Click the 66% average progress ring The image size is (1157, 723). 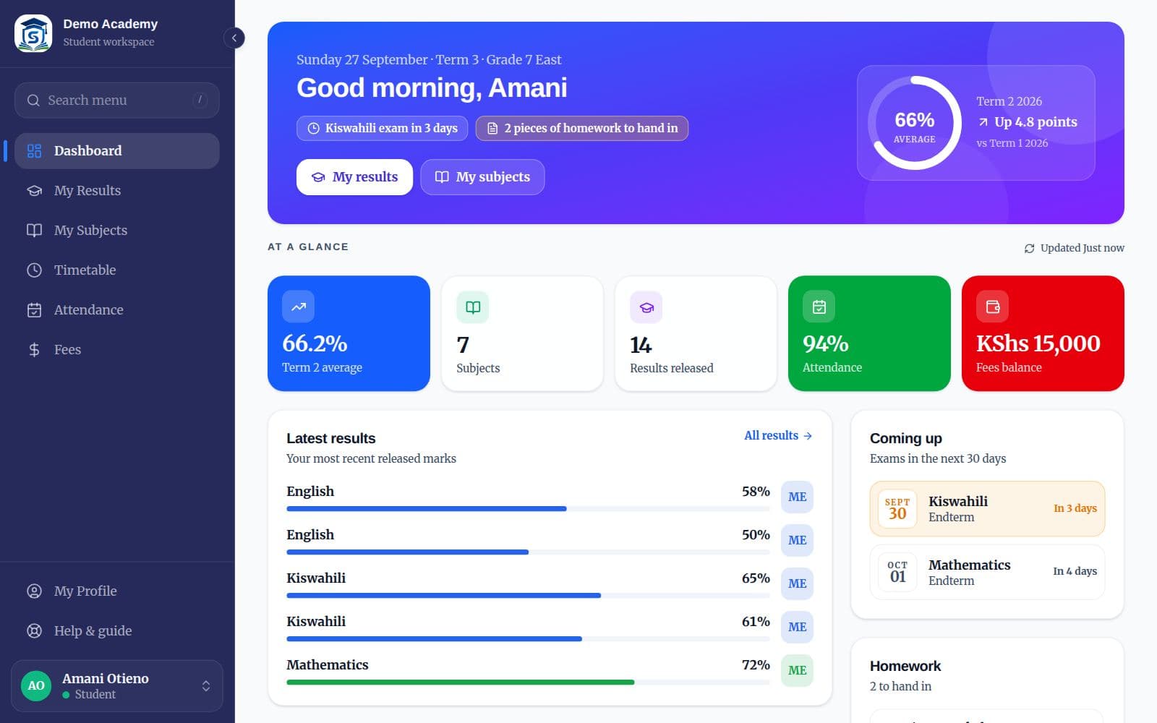coord(915,123)
